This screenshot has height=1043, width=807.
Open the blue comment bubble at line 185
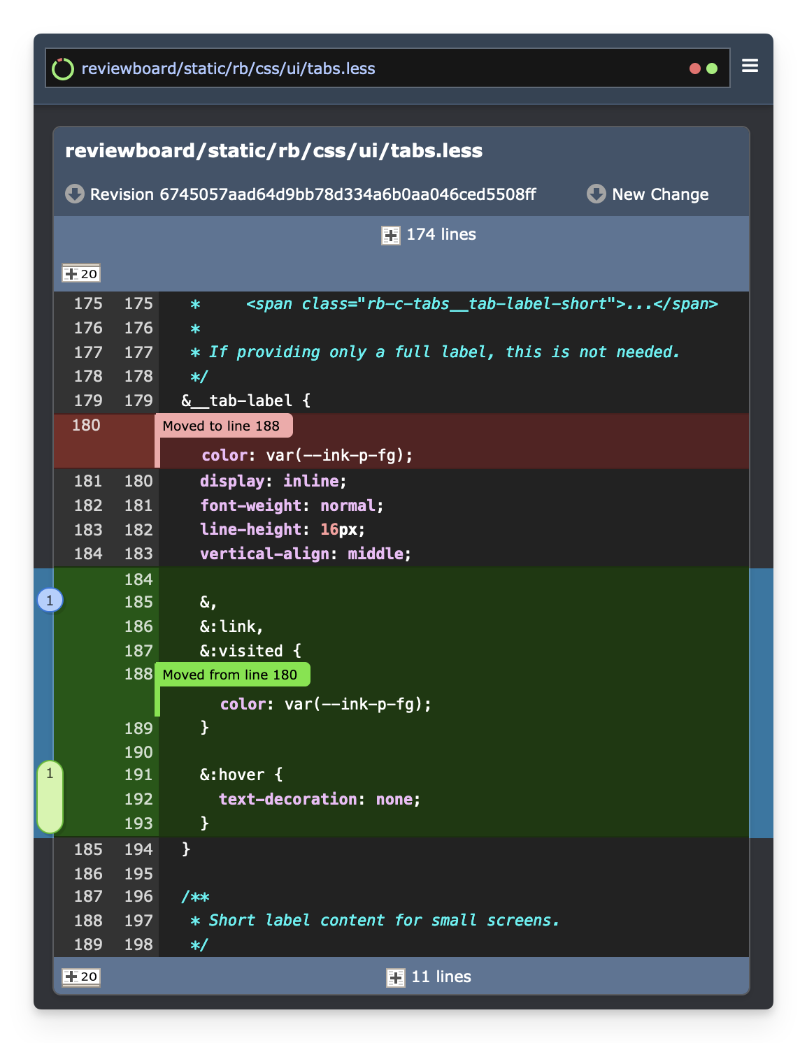[50, 600]
